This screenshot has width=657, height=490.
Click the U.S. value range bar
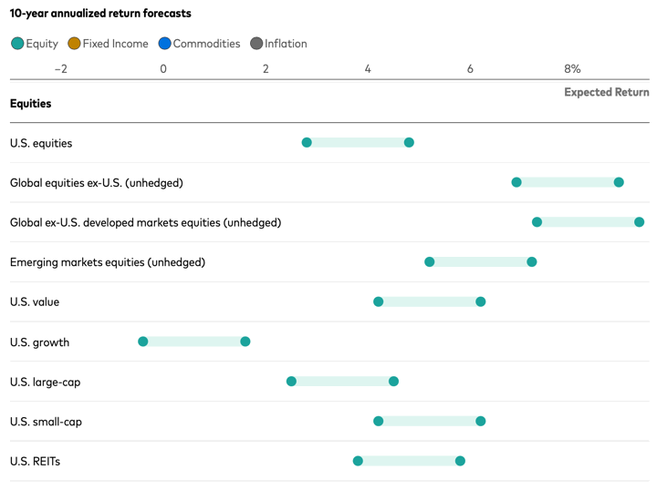(x=430, y=301)
